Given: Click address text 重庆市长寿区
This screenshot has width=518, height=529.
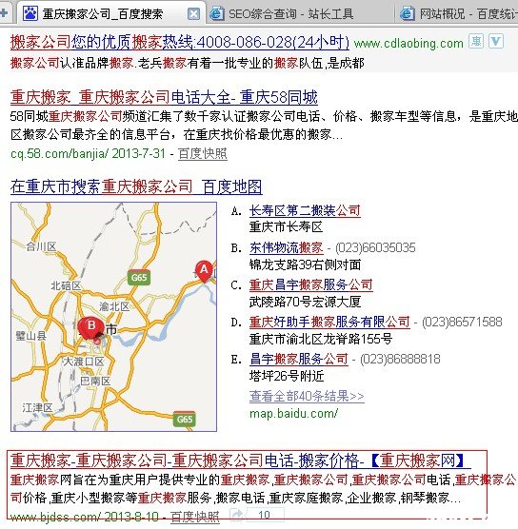Looking at the screenshot, I should click(x=286, y=227).
